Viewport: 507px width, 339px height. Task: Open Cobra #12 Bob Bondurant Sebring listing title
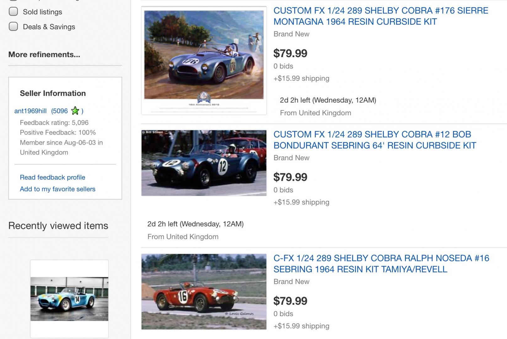tap(375, 140)
